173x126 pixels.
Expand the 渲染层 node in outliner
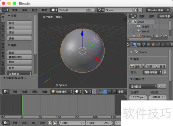click(135, 26)
